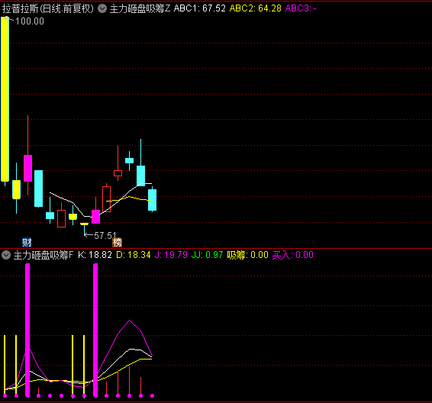Click the J: 19.79 value
Screen dimensions: 432x403
(171, 255)
